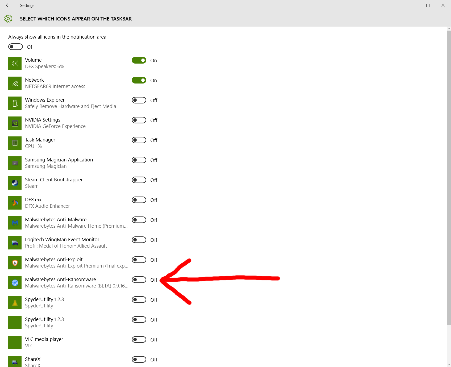The width and height of the screenshot is (451, 367).
Task: Click 'Always show all icons in the notification area'
Action: tap(57, 37)
